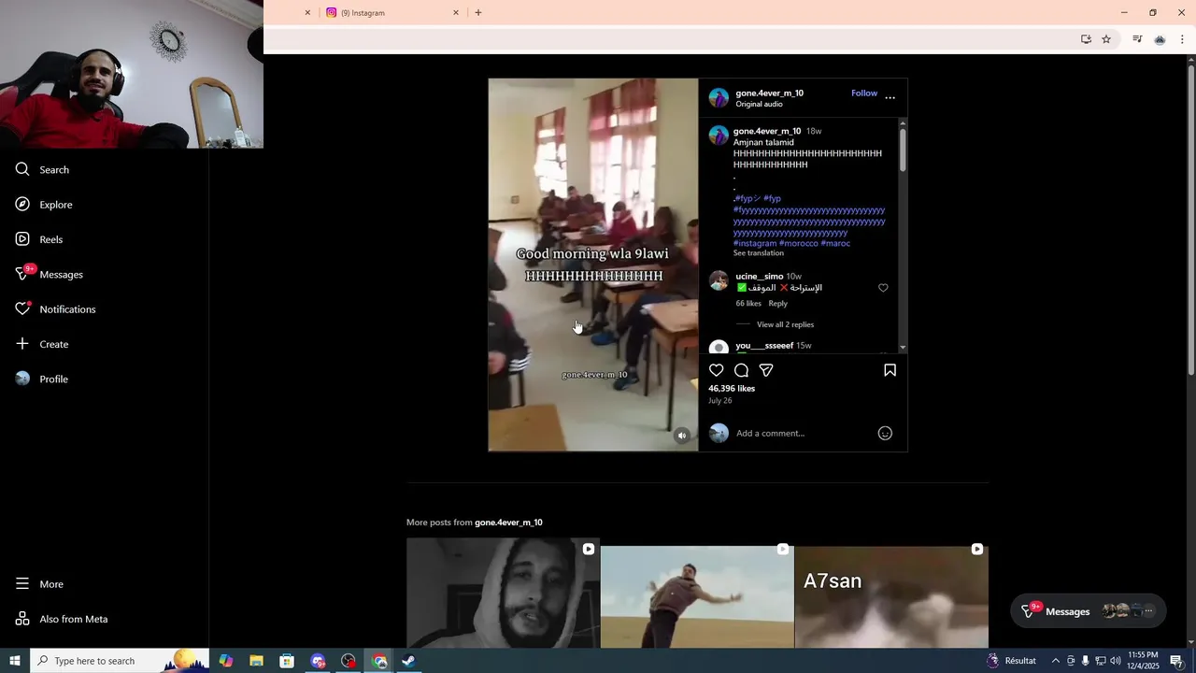Open gone.4ever_m_10 profile from post header
Screen dimensions: 1196x673
pyautogui.click(x=769, y=93)
